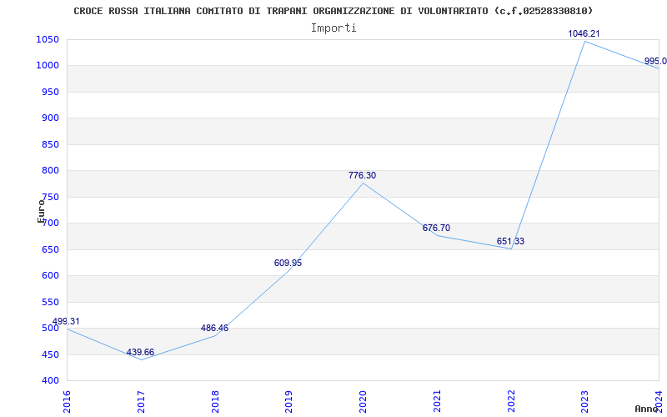
Task: Select the 609.95 data label
Action: point(288,263)
